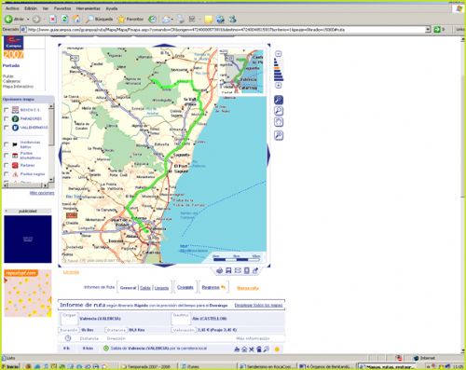
Task: Pan the map up with the top arrow
Action: click(164, 46)
